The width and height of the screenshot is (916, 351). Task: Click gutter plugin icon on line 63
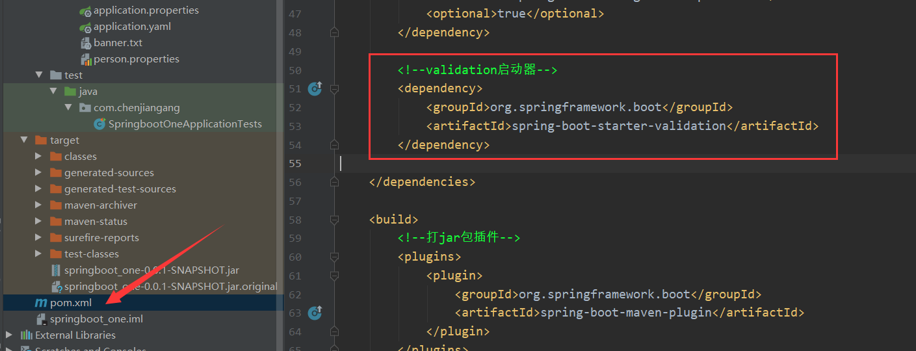315,313
